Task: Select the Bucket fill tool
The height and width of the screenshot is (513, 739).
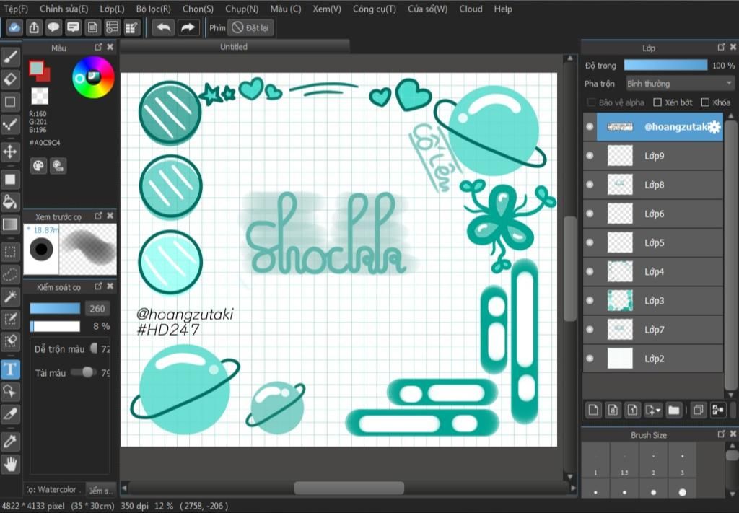Action: (10, 202)
